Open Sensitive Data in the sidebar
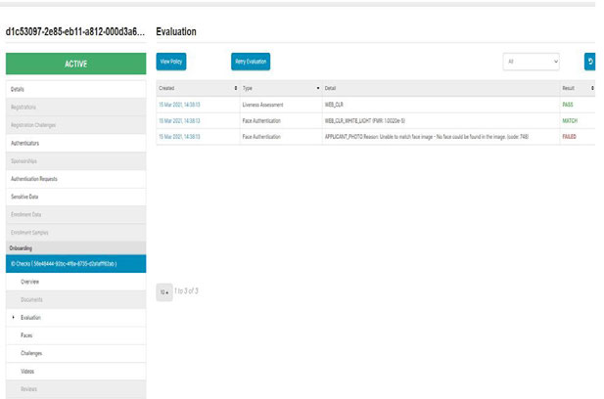The height and width of the screenshot is (399, 604). (73, 196)
